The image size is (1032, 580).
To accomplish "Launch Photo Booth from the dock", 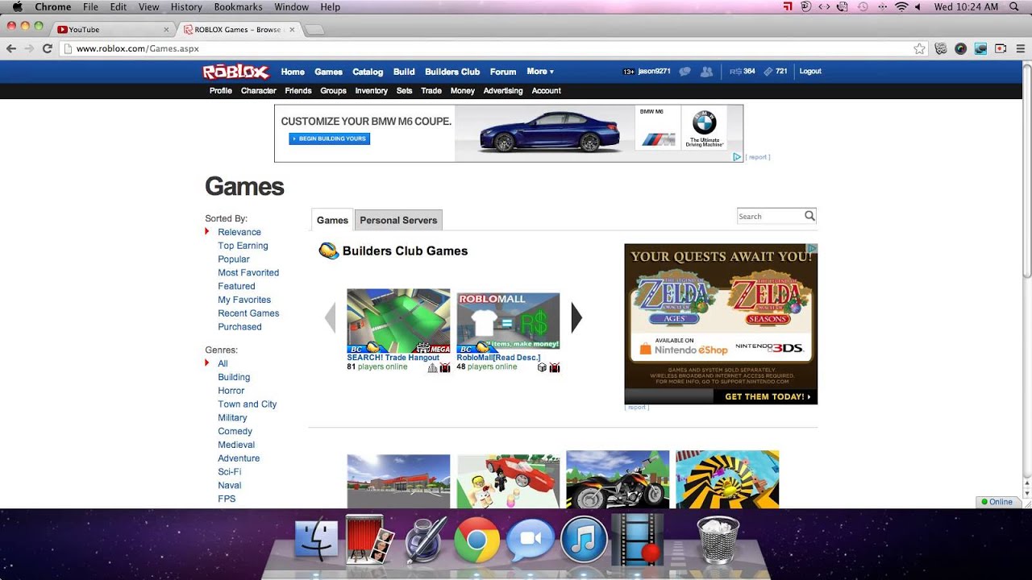I will click(369, 539).
